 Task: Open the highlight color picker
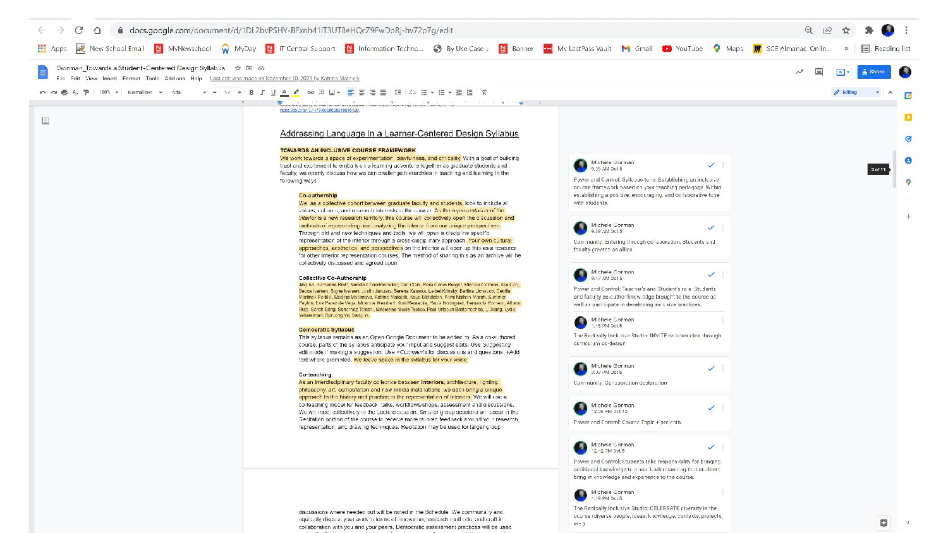[296, 92]
